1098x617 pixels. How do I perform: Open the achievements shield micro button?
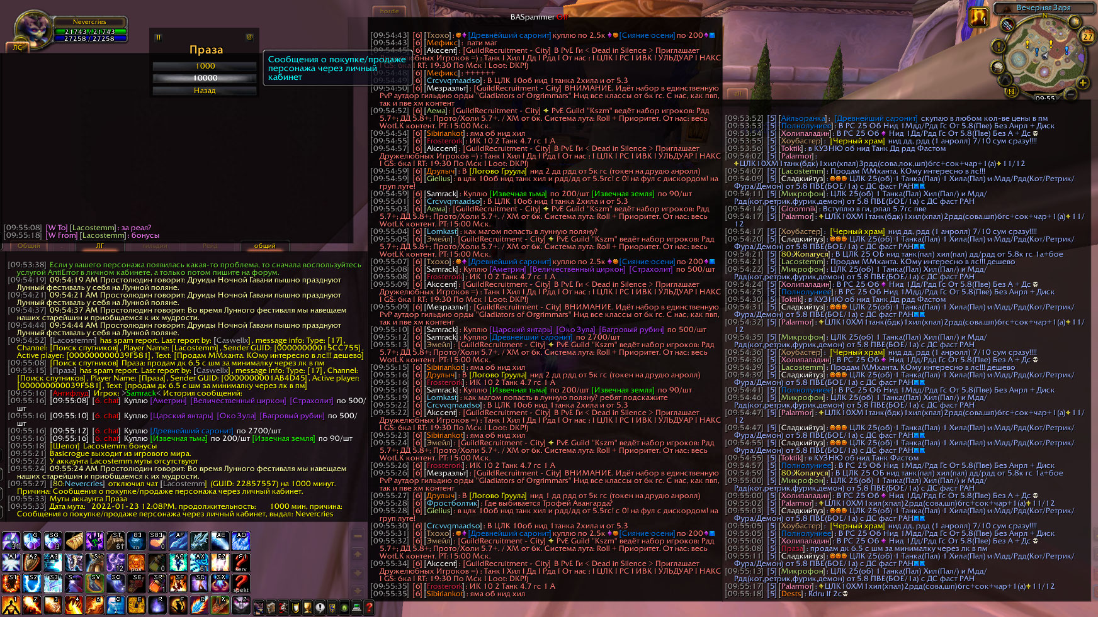[296, 608]
